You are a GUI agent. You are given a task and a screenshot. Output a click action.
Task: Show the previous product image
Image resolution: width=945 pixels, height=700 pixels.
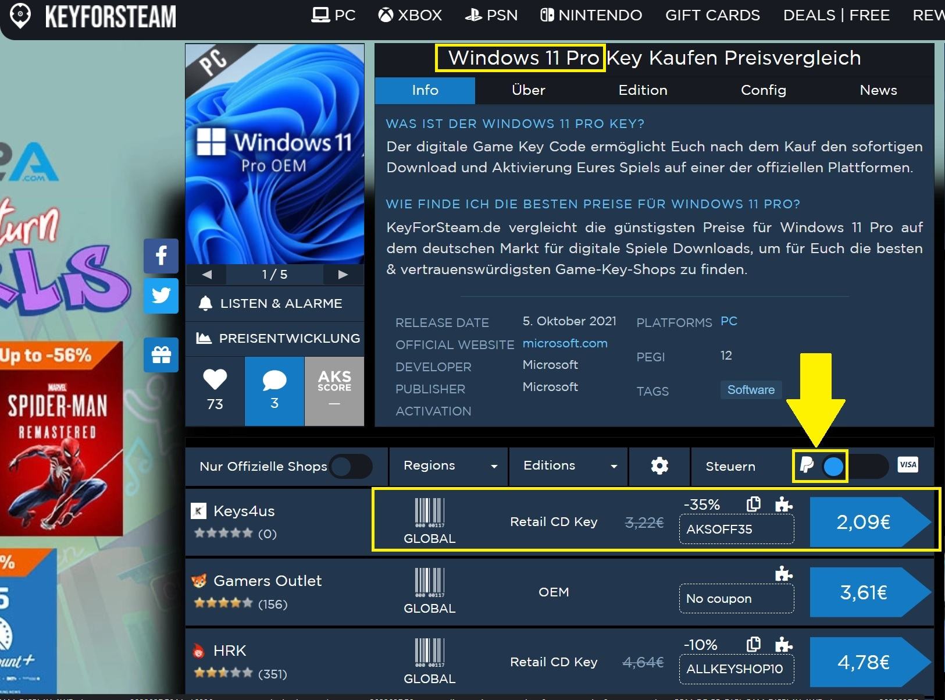click(x=206, y=275)
